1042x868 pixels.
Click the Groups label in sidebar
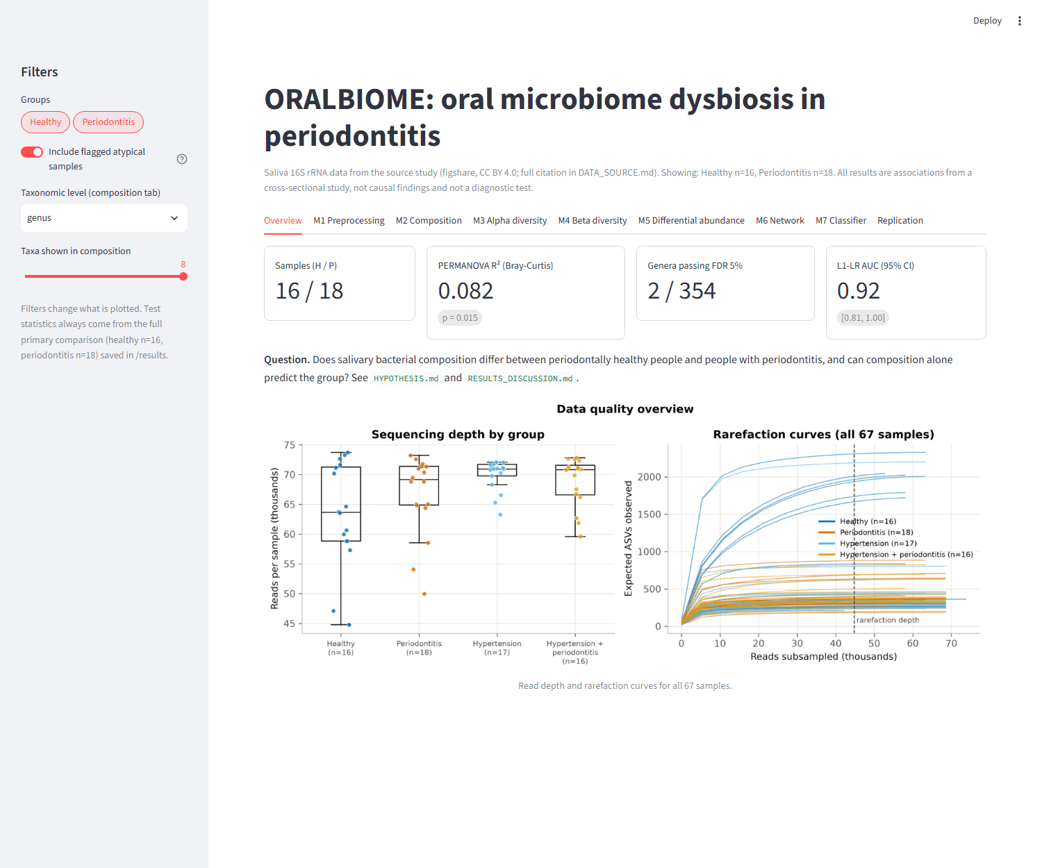click(35, 100)
